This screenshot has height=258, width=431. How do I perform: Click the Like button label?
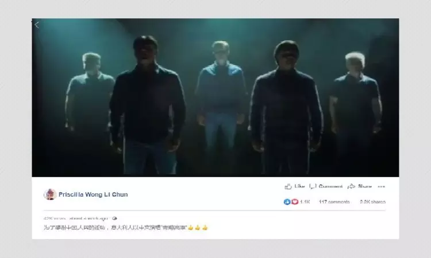click(299, 186)
